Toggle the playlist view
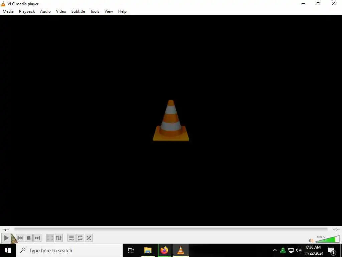Screen dimensions: 342x257 coord(71,238)
